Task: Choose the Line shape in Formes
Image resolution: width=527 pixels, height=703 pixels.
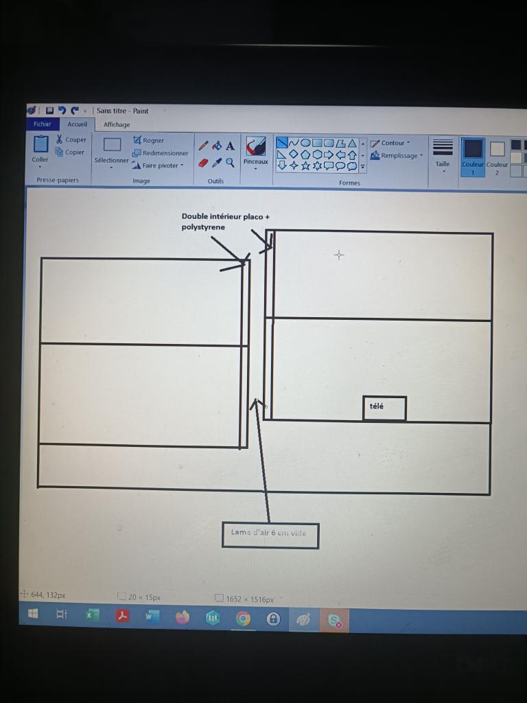Action: coord(282,143)
